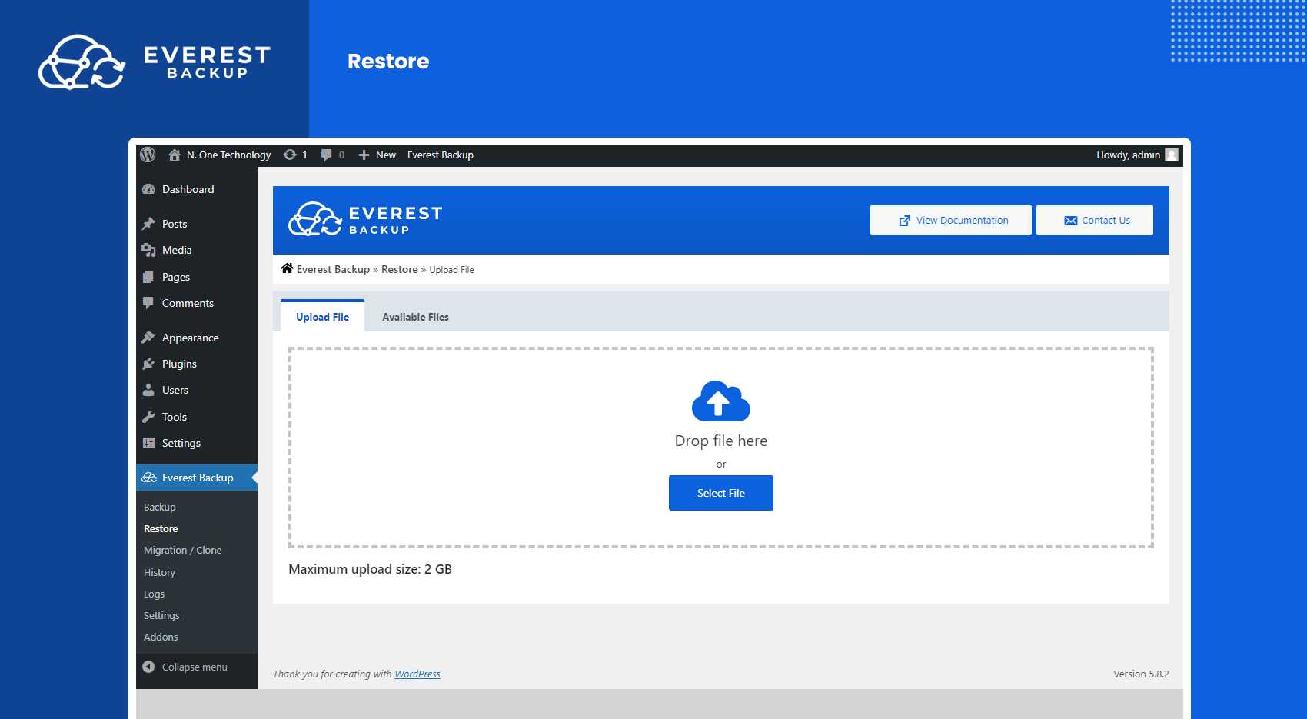Image resolution: width=1307 pixels, height=719 pixels.
Task: Click the Select File button
Action: pyautogui.click(x=721, y=493)
